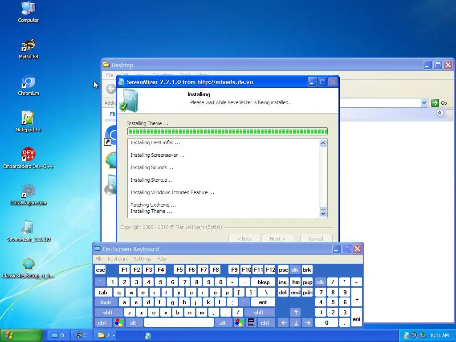Open the grouped folder taskbar button
Screen dimensions: 456x342
point(106,335)
